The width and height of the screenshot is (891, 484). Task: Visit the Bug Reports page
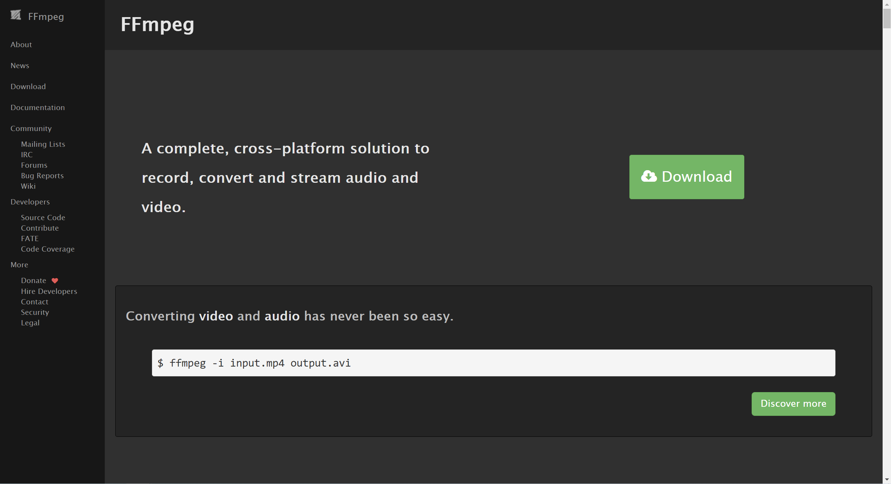(42, 176)
